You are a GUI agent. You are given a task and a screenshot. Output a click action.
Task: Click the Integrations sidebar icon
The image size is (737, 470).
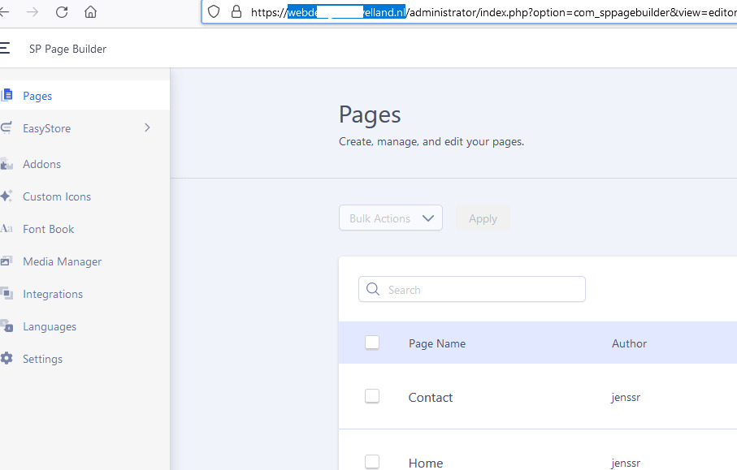click(7, 294)
